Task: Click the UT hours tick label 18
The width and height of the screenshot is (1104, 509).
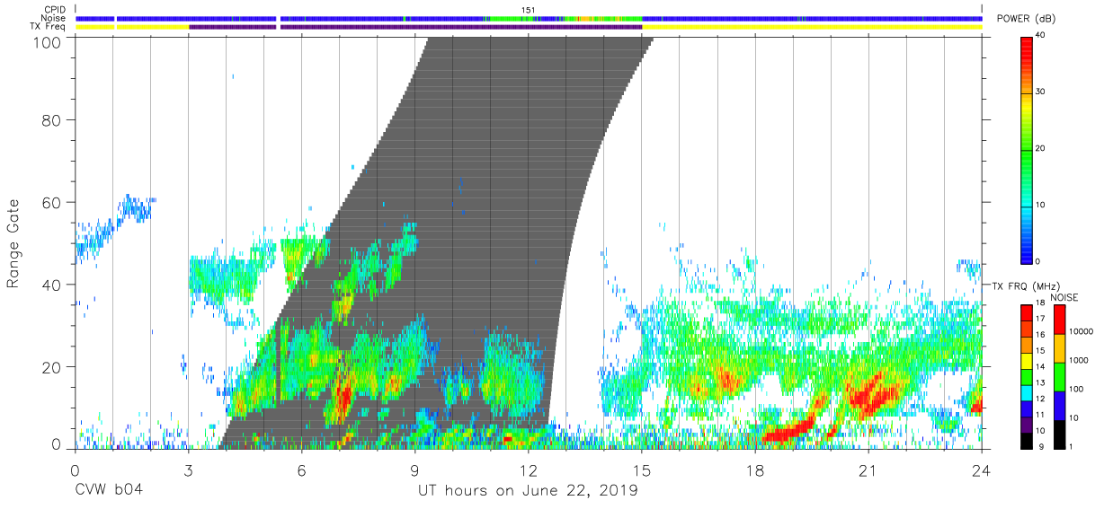Action: coord(755,470)
